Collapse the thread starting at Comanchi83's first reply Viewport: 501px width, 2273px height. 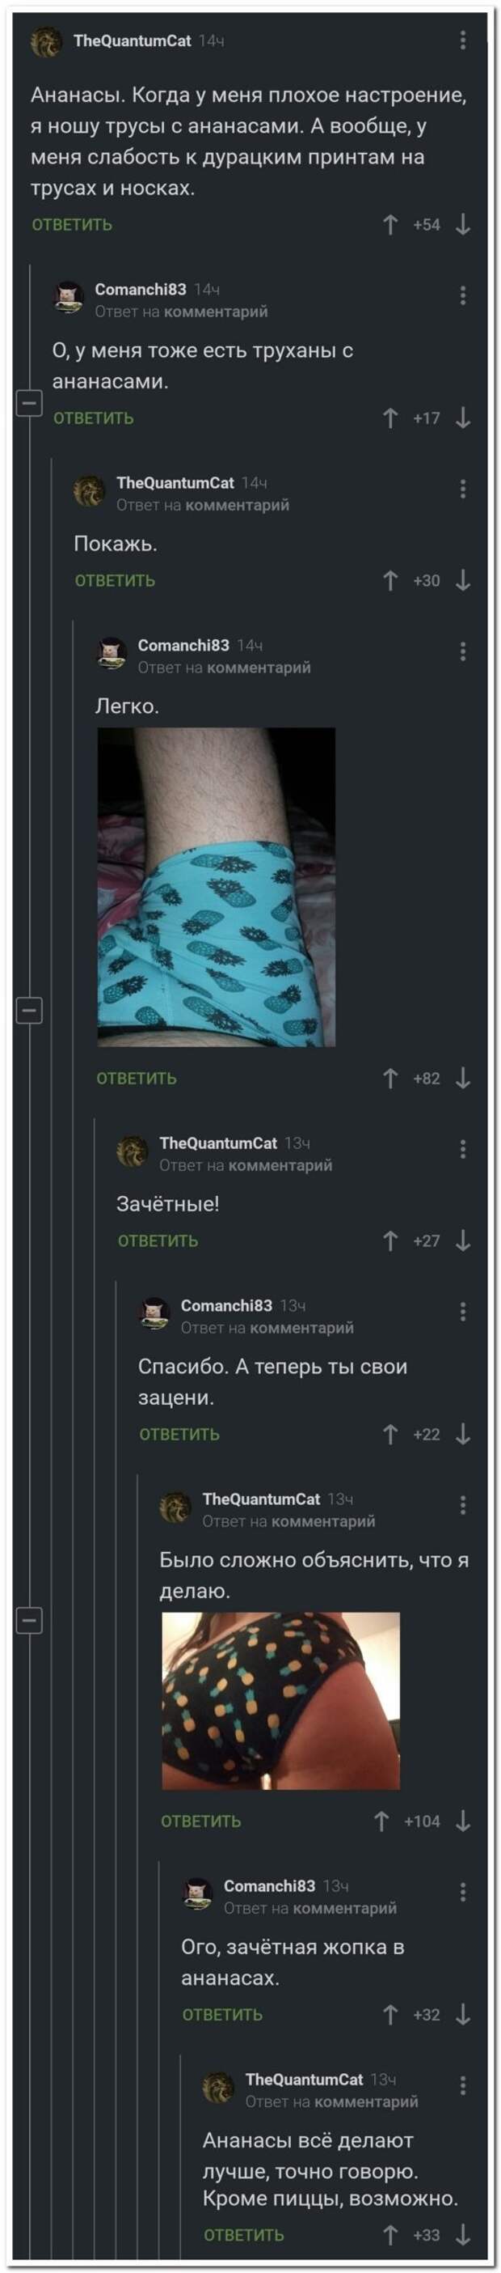tap(30, 403)
